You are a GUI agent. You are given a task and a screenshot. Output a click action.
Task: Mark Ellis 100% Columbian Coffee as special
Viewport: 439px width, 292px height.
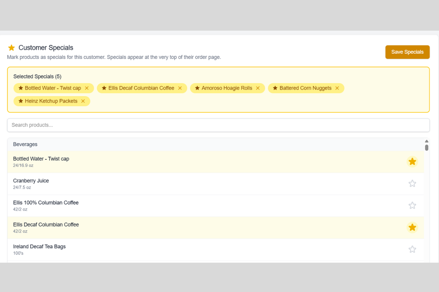[x=412, y=205]
